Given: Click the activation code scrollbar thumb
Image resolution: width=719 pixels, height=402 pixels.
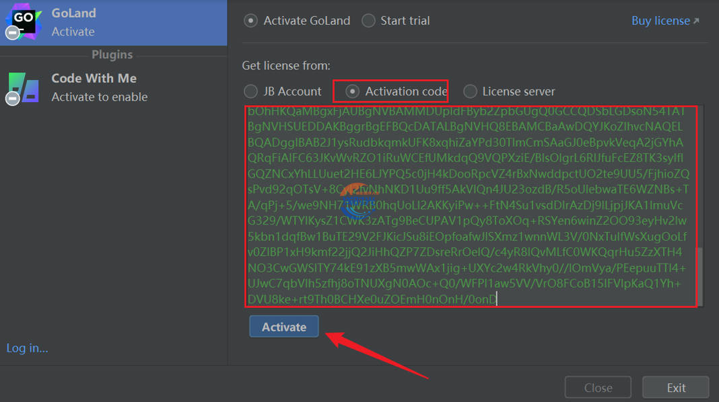Looking at the screenshot, I should [700, 276].
